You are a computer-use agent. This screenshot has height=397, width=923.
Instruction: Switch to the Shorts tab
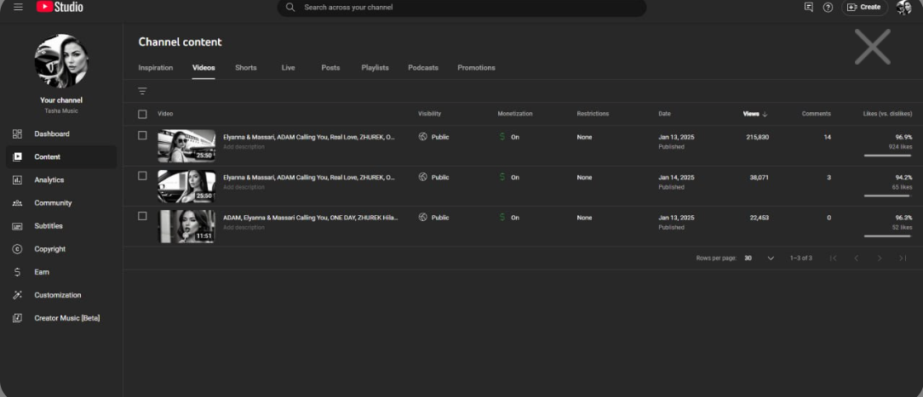coord(245,68)
